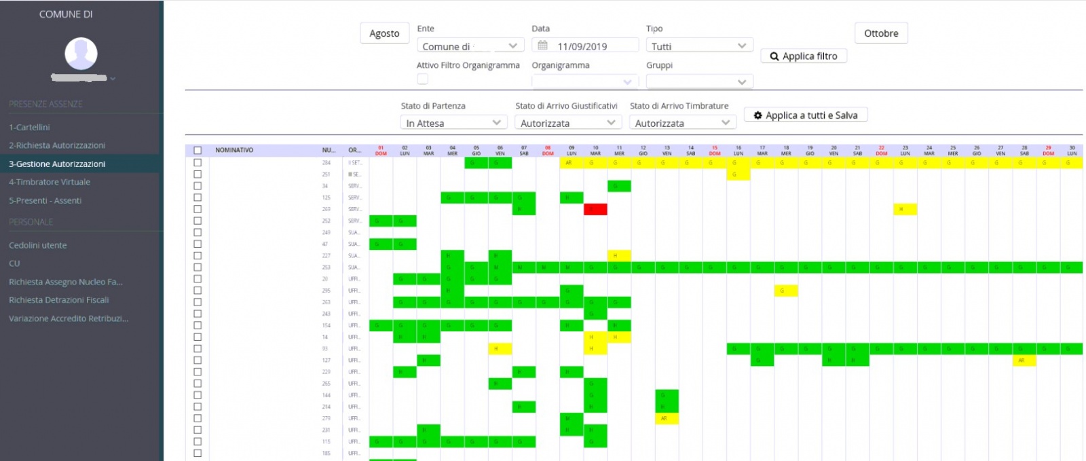Click the Data field showing 11/09/2019
This screenshot has width=1086, height=461.
pyautogui.click(x=591, y=46)
